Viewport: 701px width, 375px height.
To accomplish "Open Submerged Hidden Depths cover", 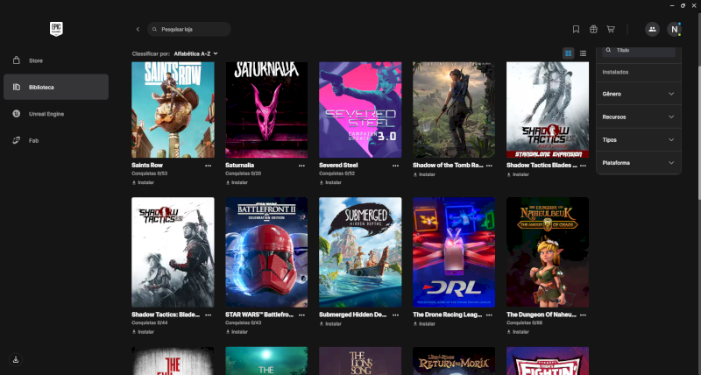I will tap(360, 252).
